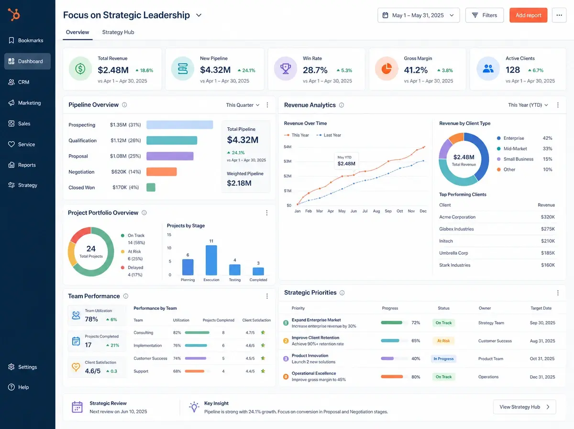Click the Key Insight lightbulb icon
574x429 pixels.
coord(194,407)
